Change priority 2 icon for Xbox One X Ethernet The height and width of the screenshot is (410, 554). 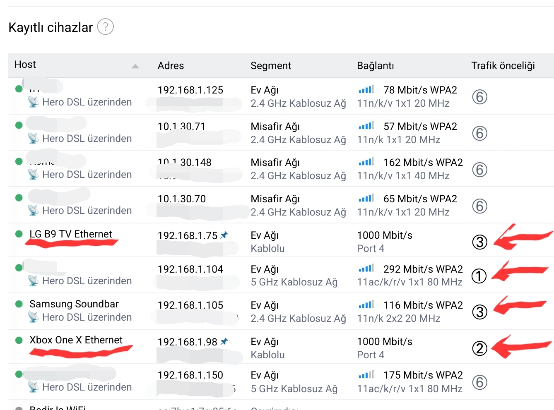point(479,348)
